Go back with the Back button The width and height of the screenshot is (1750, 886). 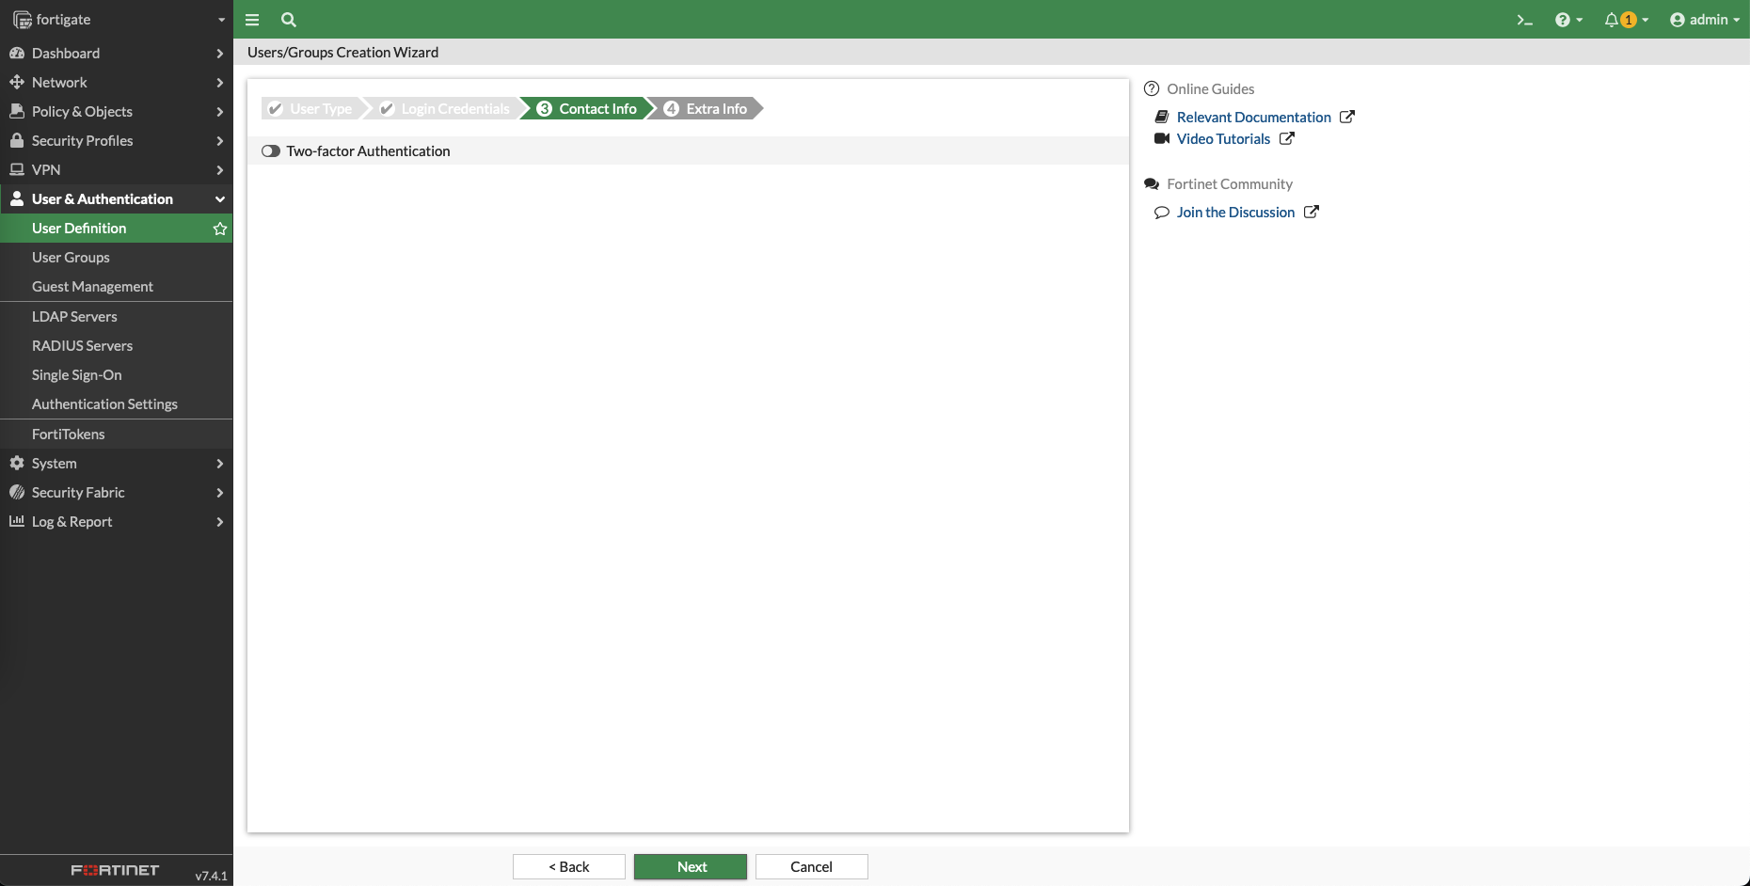568,867
